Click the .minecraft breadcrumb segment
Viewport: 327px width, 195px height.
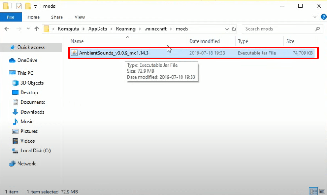[156, 29]
